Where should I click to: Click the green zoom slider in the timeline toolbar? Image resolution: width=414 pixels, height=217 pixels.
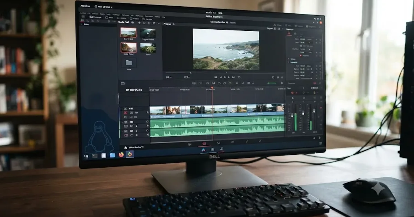coord(272,83)
